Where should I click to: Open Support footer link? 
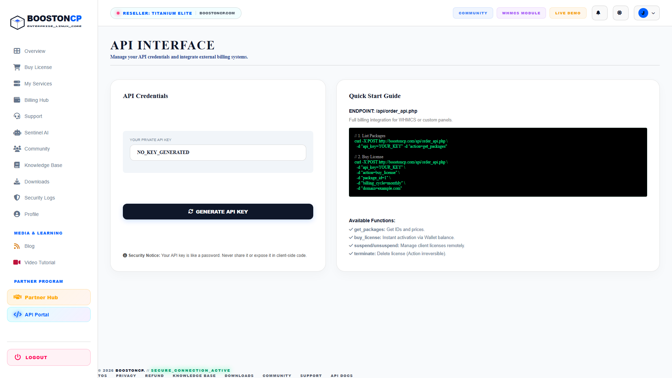coord(311,376)
